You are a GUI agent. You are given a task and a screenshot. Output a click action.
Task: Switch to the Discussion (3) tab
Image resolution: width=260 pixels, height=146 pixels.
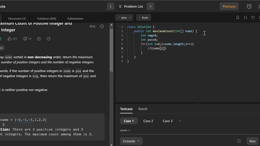17,19
